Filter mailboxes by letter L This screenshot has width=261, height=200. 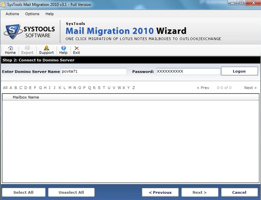(64, 88)
